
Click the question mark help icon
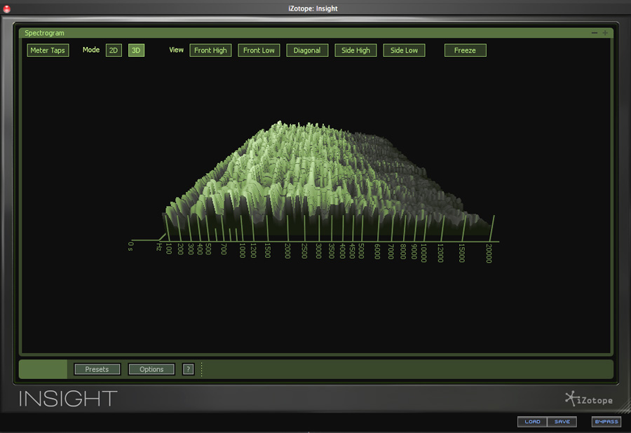click(x=188, y=369)
